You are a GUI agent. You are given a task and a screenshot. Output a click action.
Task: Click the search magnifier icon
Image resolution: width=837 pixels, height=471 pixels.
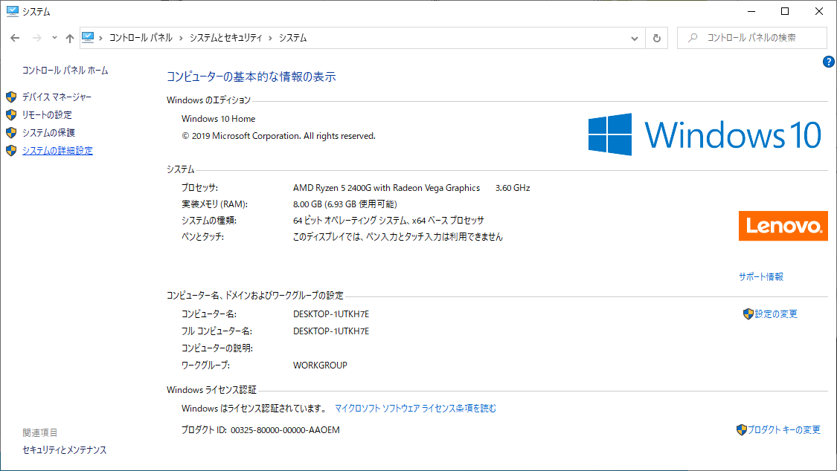693,38
